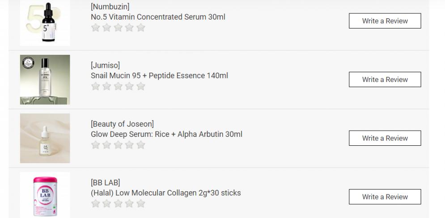Select first star under BB LAB Collagen
The width and height of the screenshot is (445, 218).
95,204
